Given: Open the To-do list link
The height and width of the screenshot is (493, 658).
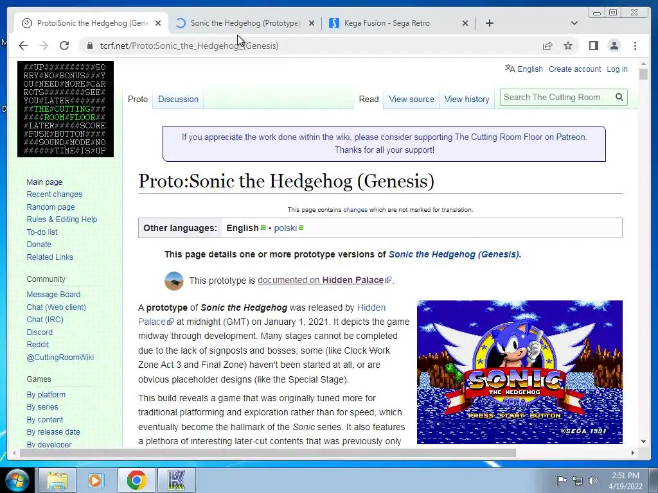Looking at the screenshot, I should click(42, 232).
